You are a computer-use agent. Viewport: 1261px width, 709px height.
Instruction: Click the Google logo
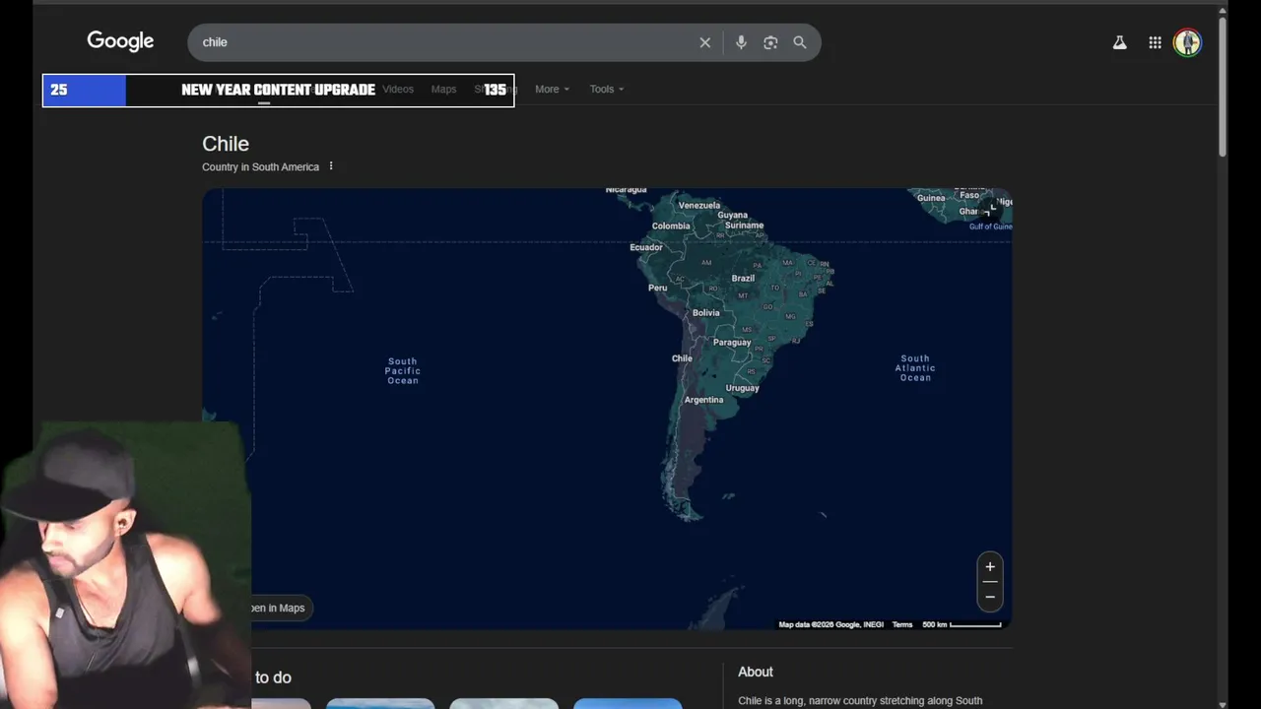pos(120,41)
